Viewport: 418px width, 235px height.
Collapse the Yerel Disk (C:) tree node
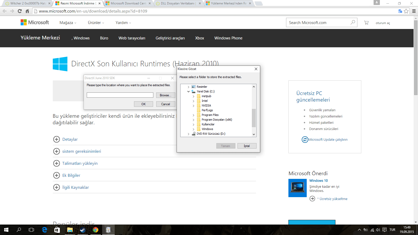(188, 91)
